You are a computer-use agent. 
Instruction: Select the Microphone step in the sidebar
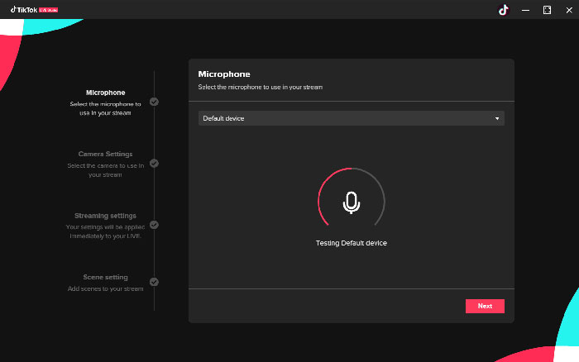[x=105, y=93]
